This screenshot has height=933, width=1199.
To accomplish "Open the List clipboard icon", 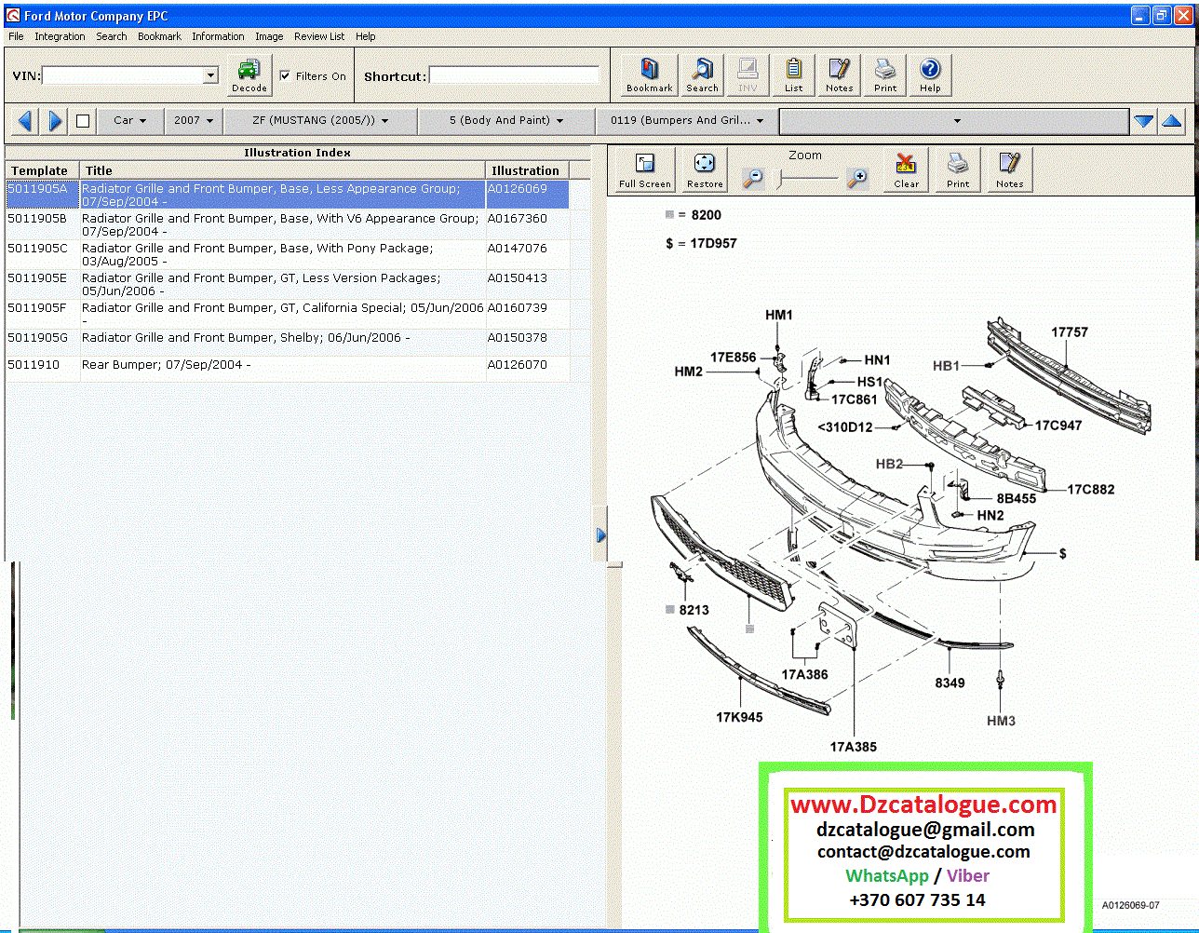I will pos(793,74).
